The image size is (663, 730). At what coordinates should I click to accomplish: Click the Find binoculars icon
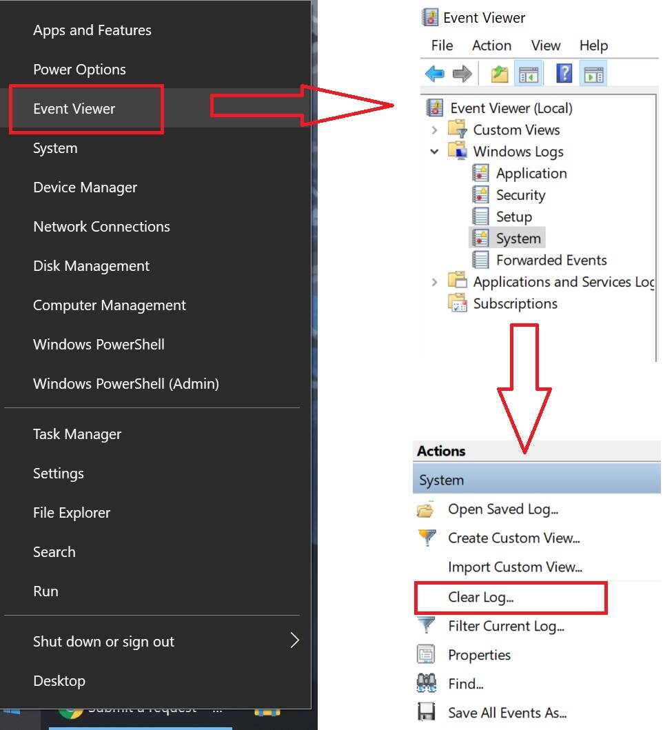point(426,683)
